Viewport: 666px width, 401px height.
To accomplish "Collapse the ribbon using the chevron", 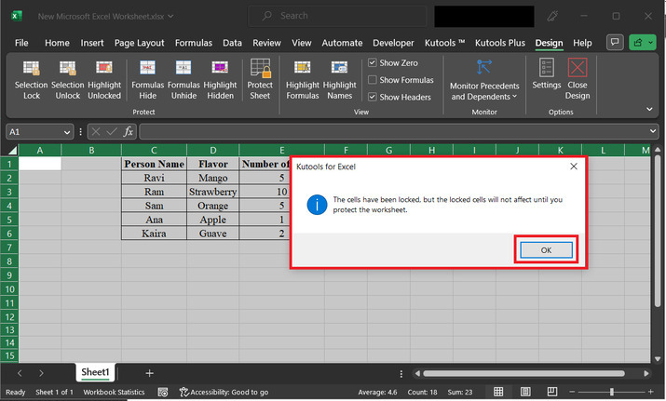I will click(x=650, y=109).
